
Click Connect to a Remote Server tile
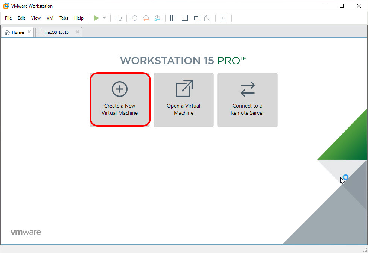[247, 100]
